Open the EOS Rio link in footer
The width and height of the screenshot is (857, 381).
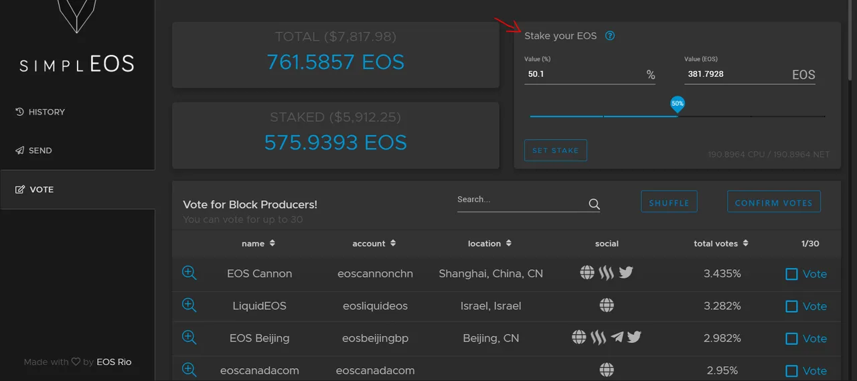coord(114,362)
